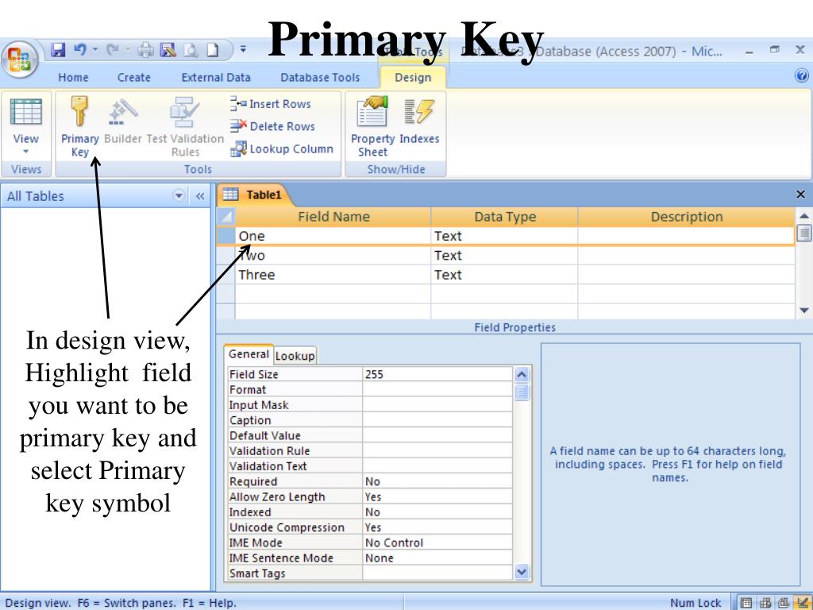Click the Data Type cell for One

504,236
